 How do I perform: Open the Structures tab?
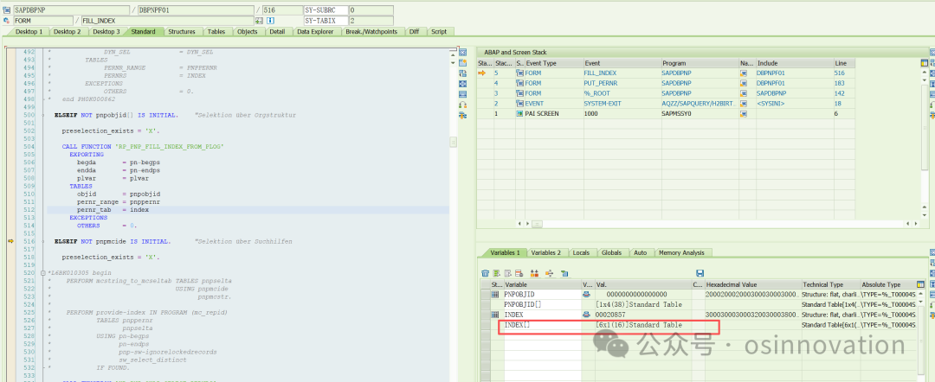click(x=181, y=31)
